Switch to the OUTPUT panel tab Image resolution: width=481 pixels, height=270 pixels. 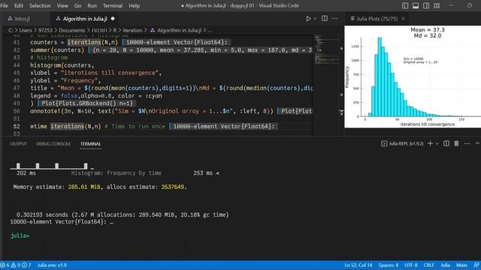18,144
